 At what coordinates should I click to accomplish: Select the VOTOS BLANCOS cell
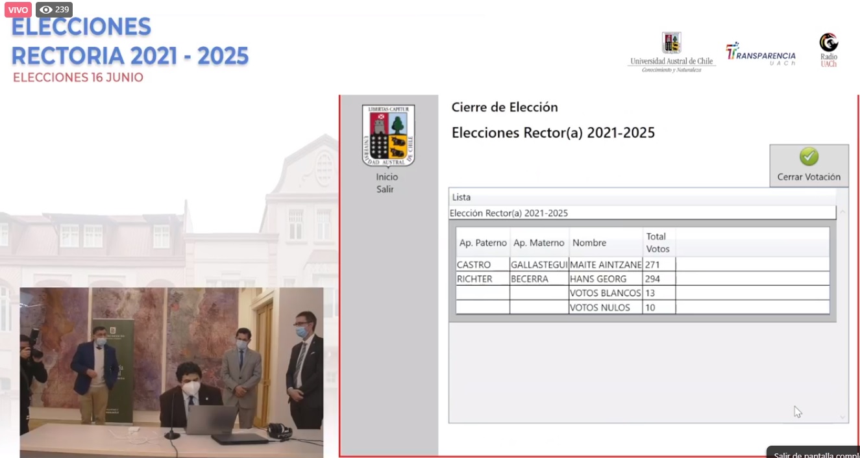tap(606, 293)
